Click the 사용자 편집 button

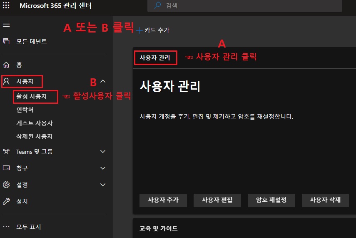click(x=217, y=200)
